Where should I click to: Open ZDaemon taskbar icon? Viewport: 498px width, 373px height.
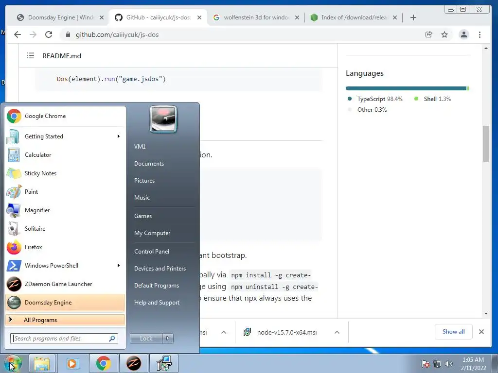pos(134,363)
